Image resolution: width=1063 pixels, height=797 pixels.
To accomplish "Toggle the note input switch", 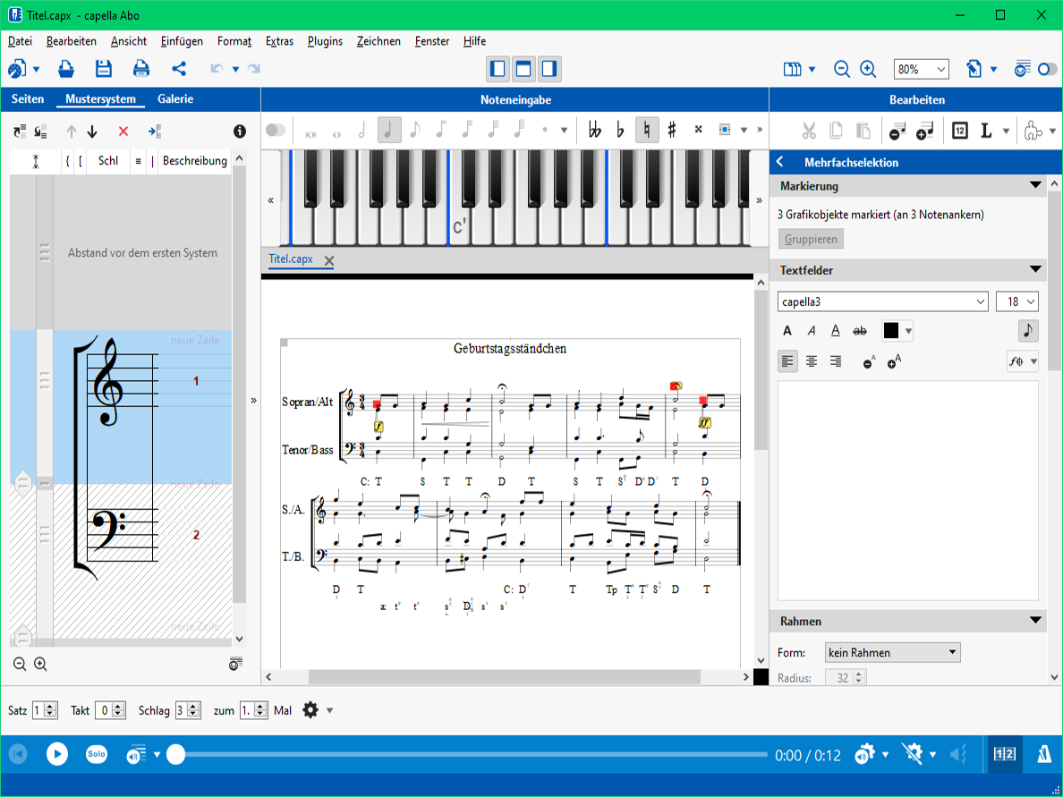I will 276,131.
